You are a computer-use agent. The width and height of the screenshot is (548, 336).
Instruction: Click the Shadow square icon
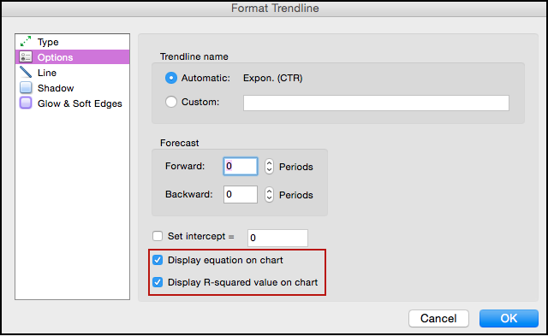coord(26,87)
